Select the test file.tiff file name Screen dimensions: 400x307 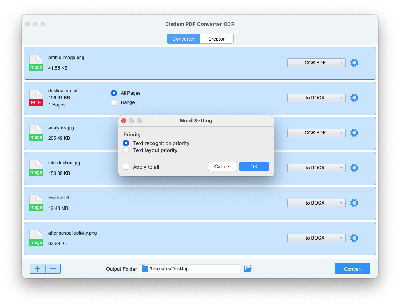click(x=58, y=198)
